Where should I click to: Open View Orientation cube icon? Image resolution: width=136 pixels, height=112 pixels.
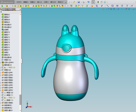tap(114, 9)
